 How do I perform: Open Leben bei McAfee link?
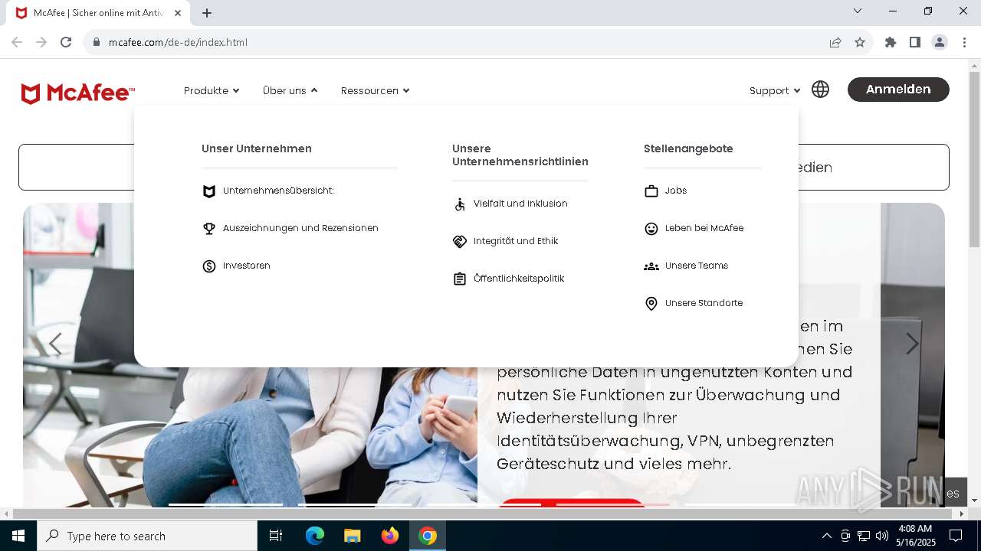click(x=704, y=228)
